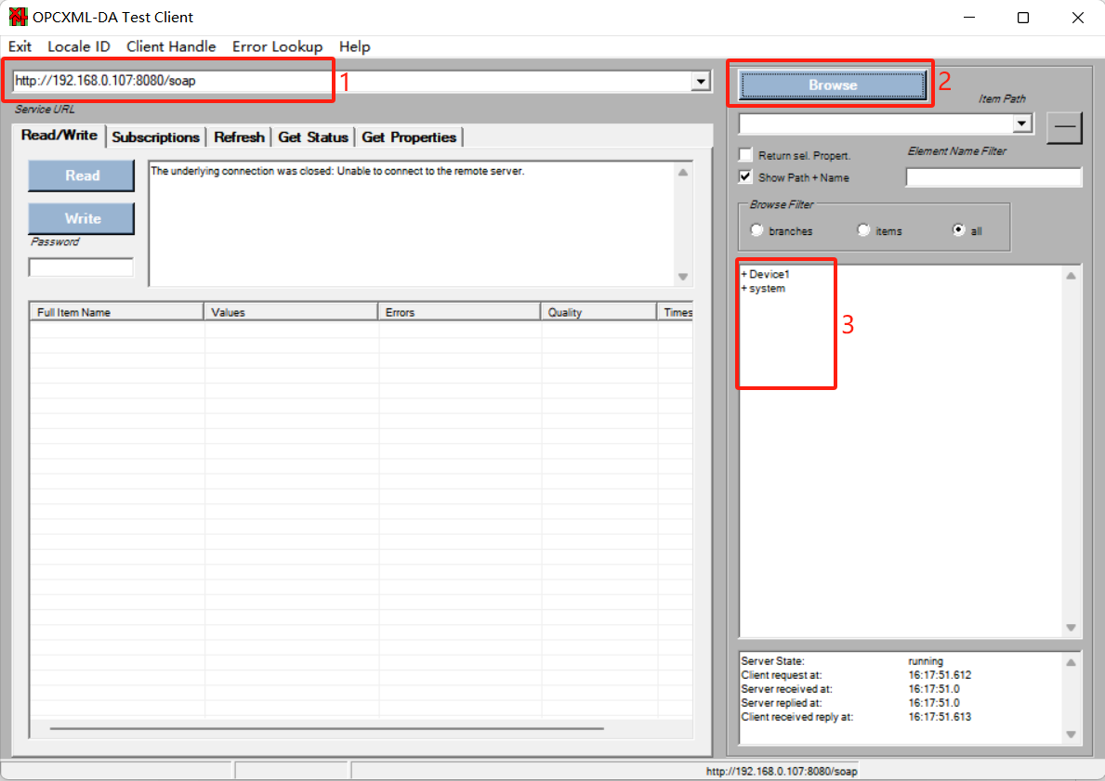Screen dimensions: 1105x781
Task: Minimize the OPCXML-DA Test Client window
Action: [x=969, y=18]
